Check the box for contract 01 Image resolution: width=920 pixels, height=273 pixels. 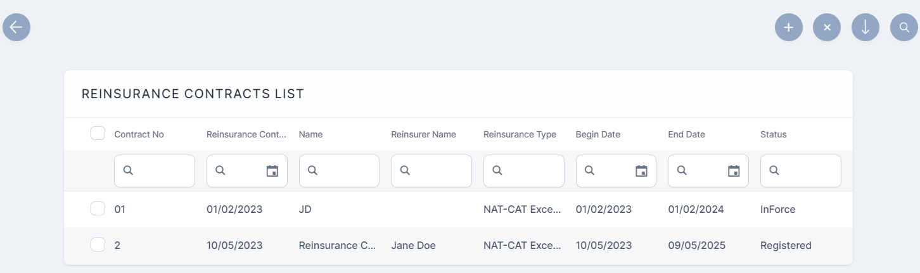point(98,209)
